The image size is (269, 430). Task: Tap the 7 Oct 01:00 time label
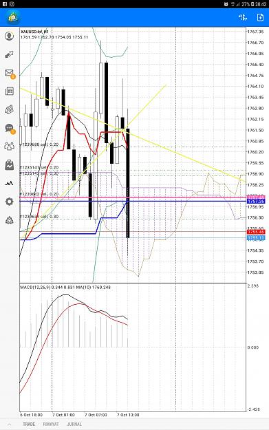pos(63,415)
